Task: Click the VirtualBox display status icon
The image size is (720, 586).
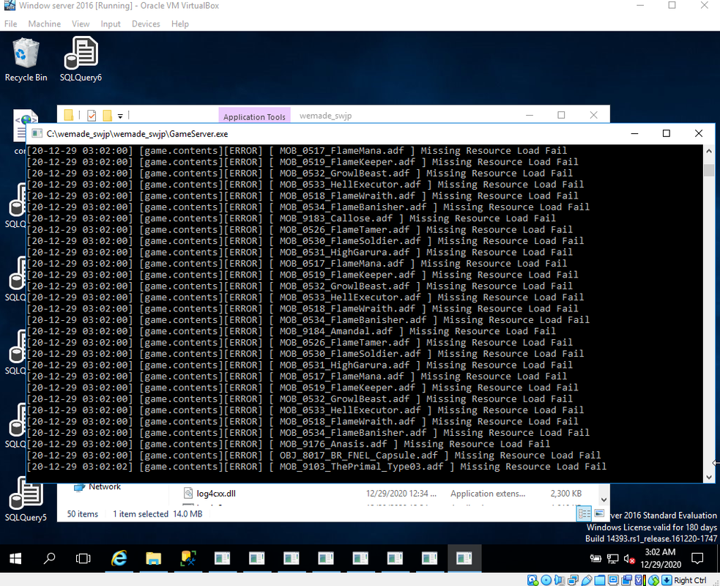Action: point(613,580)
